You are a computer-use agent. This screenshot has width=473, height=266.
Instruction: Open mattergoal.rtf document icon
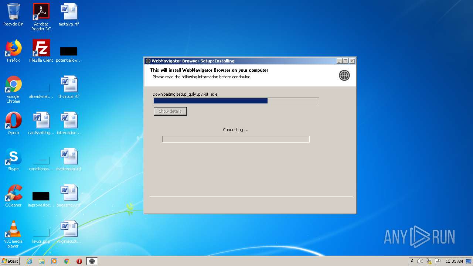pos(69,160)
